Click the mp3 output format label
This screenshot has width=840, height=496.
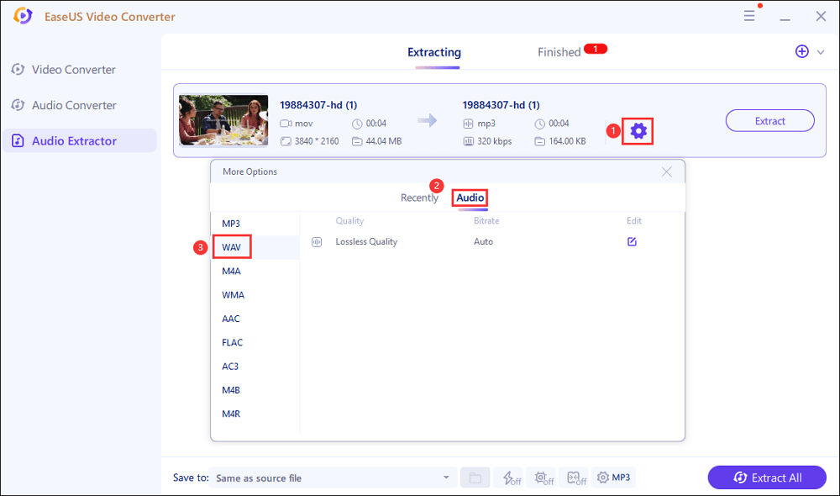tap(486, 124)
